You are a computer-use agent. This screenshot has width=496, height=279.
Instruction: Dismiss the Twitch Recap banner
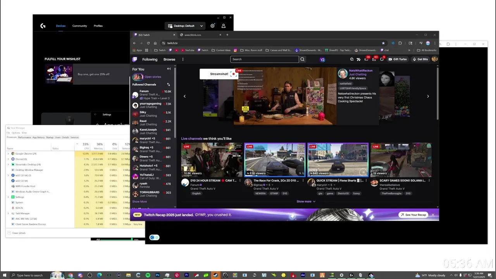[x=433, y=215]
